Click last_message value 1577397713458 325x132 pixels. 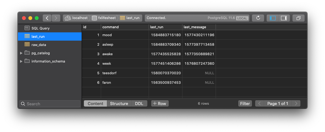click(x=199, y=44)
